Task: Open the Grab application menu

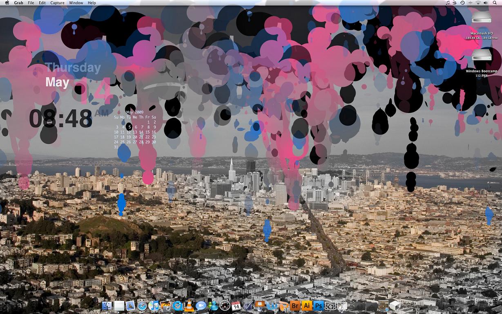Action: tap(18, 2)
